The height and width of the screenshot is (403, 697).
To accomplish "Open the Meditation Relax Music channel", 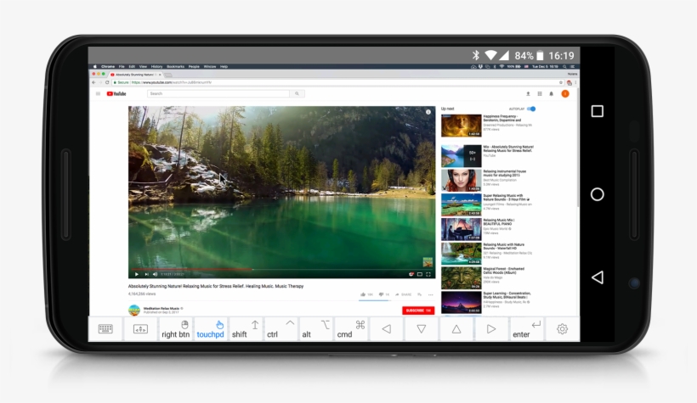I will tap(161, 308).
